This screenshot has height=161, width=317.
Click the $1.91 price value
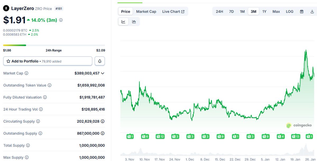click(x=14, y=20)
